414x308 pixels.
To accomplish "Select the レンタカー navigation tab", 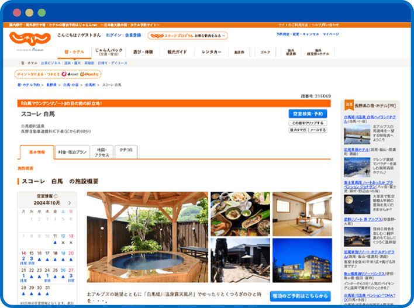I will (212, 52).
